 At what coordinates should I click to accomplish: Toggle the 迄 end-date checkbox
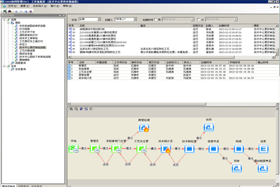click(198, 19)
